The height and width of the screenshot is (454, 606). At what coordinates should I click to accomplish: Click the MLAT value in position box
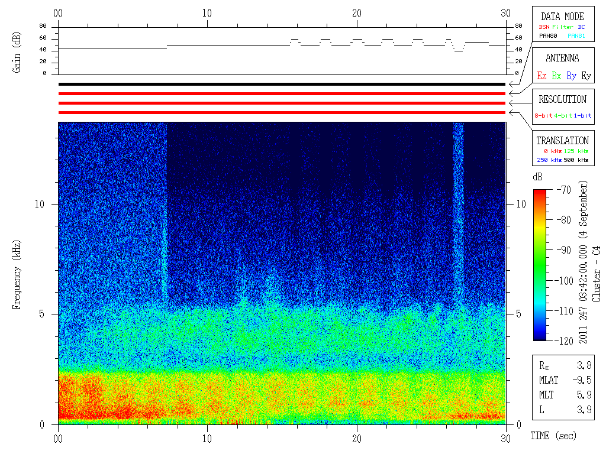click(582, 380)
